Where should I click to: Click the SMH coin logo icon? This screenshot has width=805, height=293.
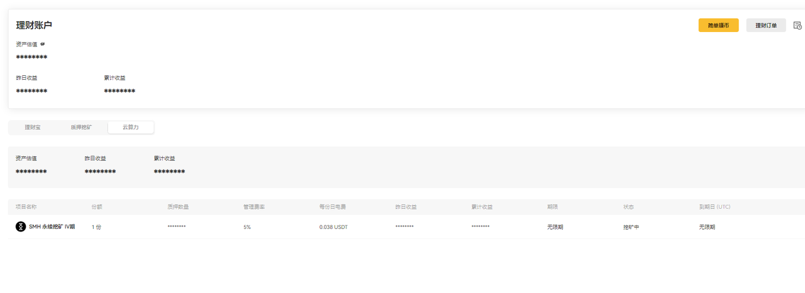point(21,226)
